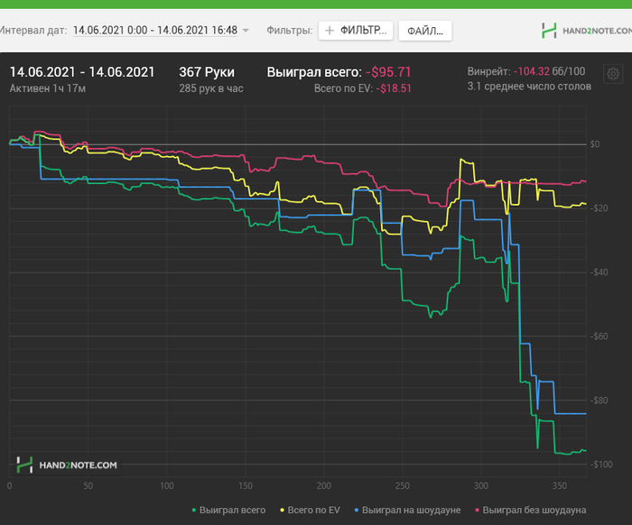Screen dimensions: 632x525
Task: Click the Интервал дат label
Action: [x=33, y=31]
